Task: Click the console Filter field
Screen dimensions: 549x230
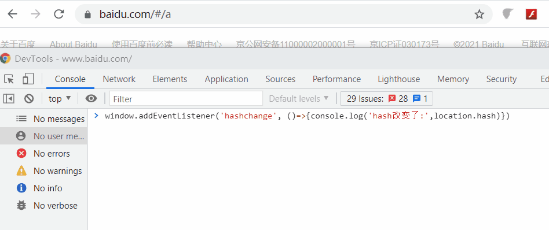Action: tap(186, 99)
